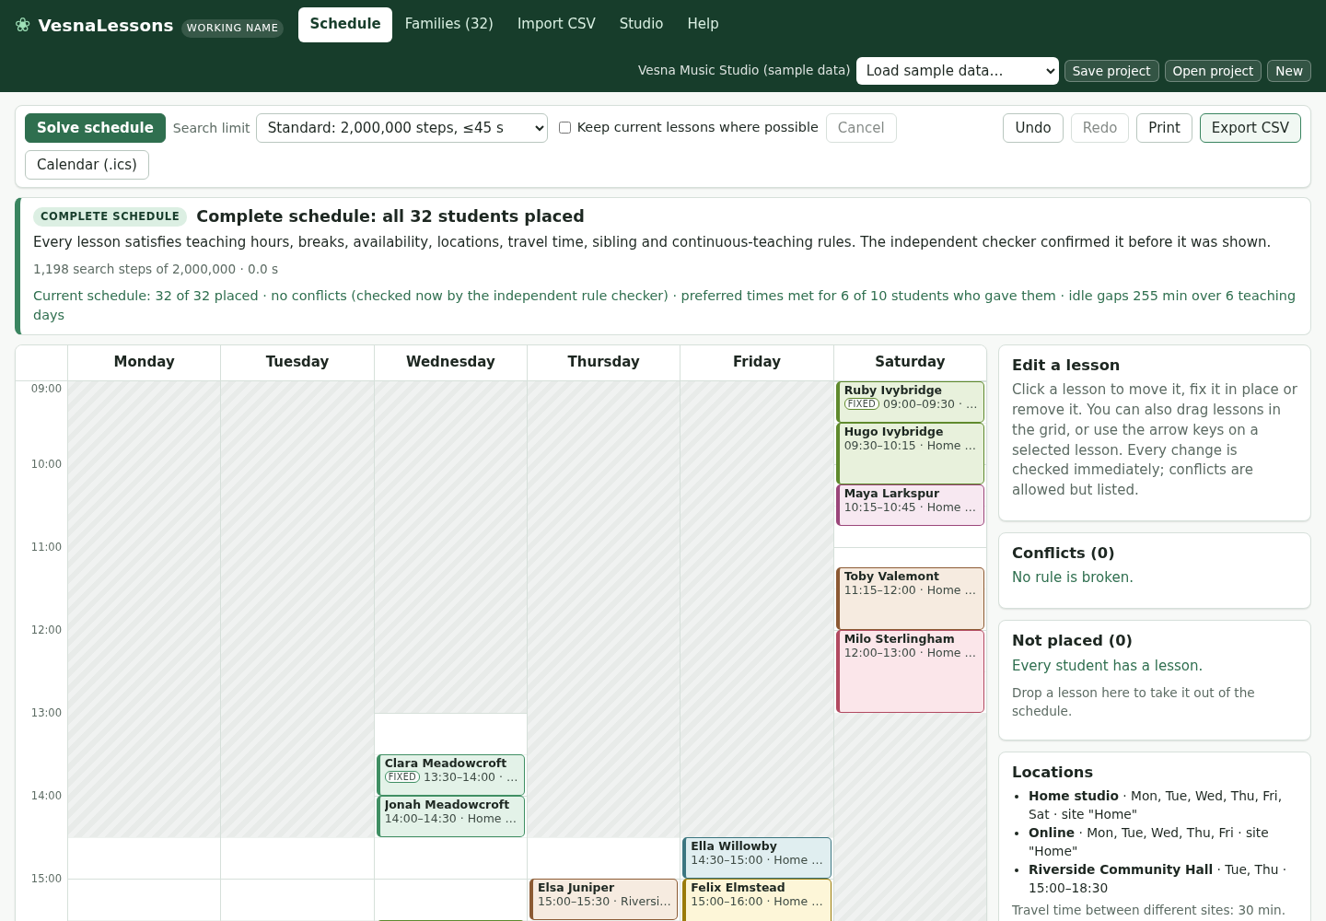Image resolution: width=1326 pixels, height=921 pixels.
Task: Click the Conflicts (0) heading
Action: click(1063, 554)
